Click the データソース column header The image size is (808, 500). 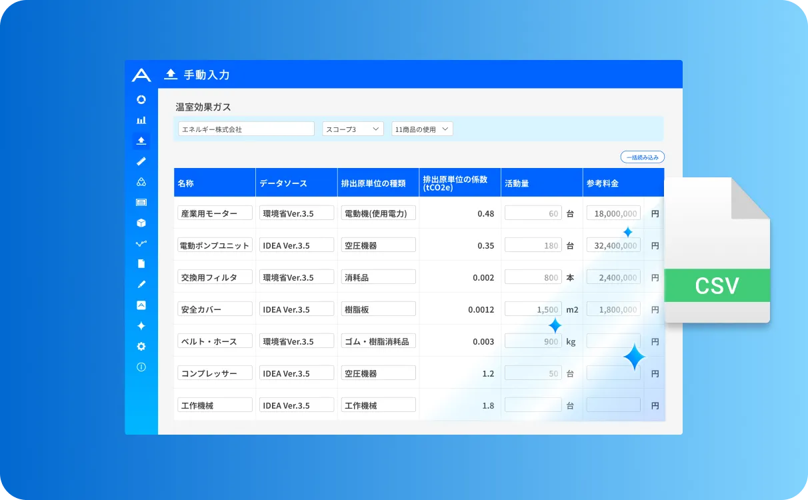click(284, 183)
